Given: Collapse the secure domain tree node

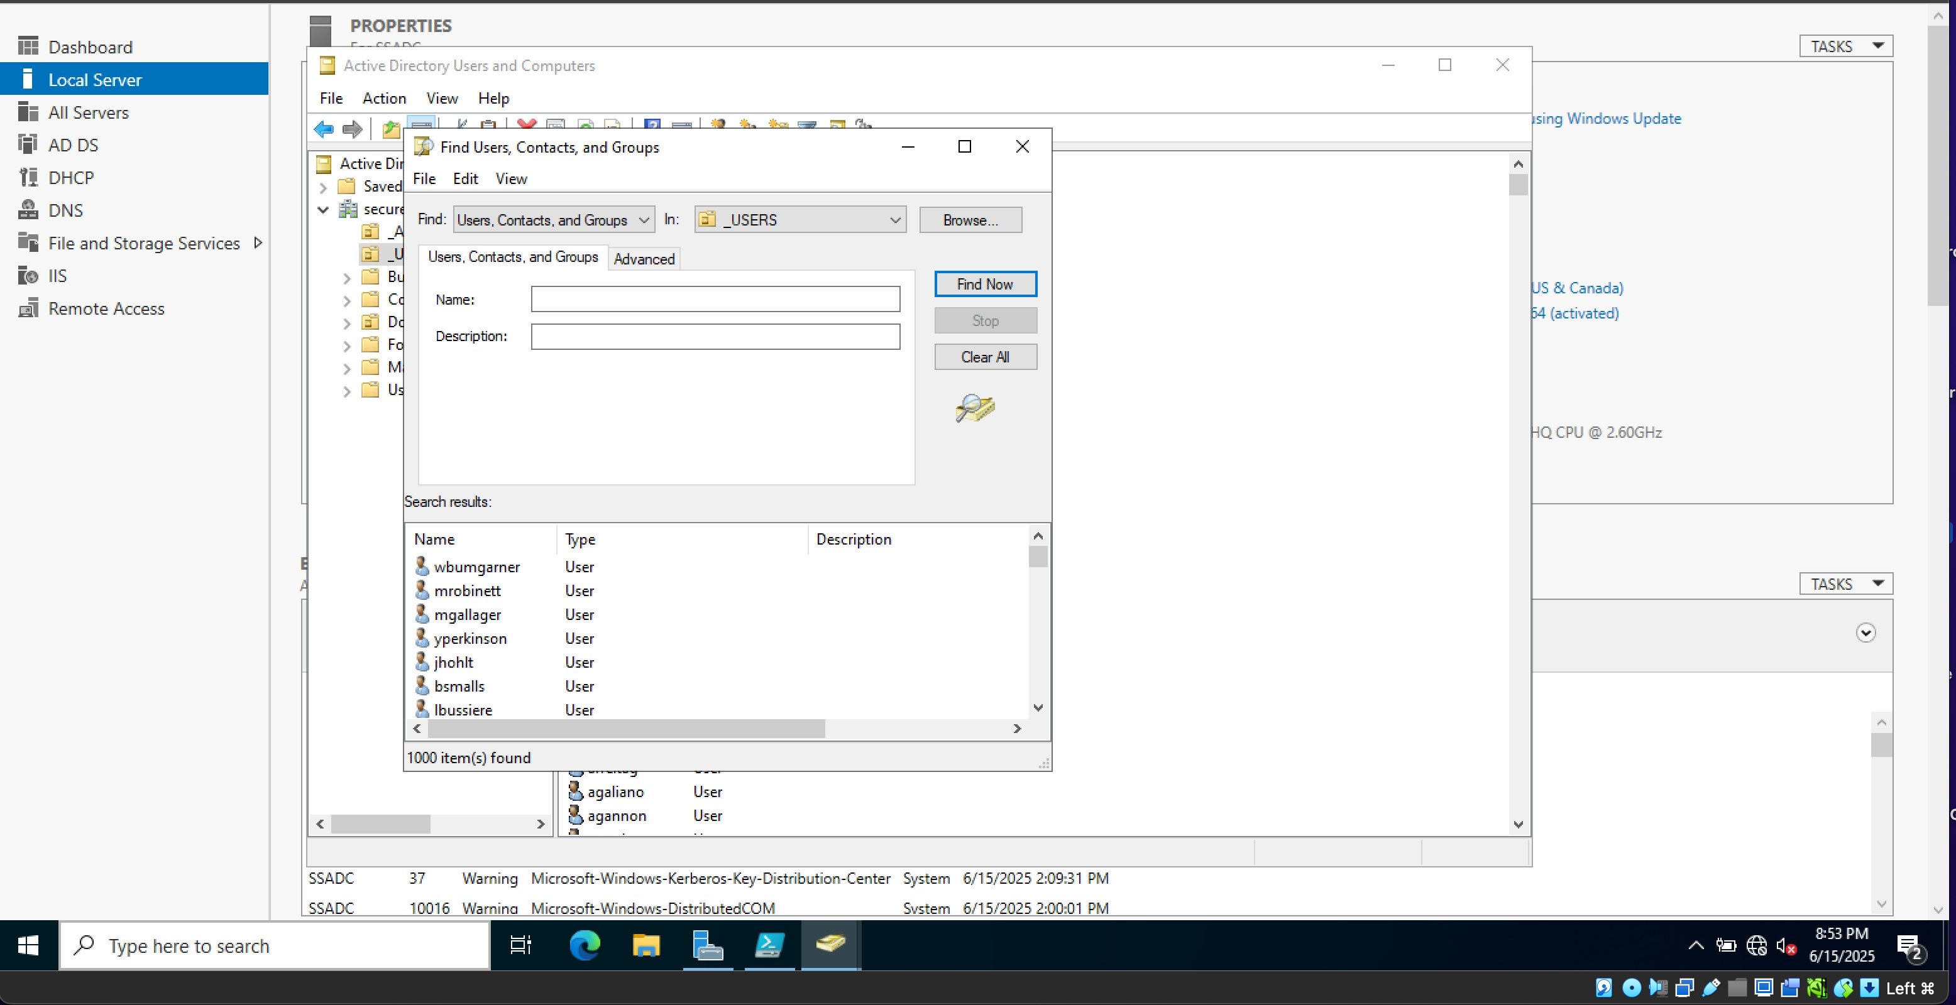Looking at the screenshot, I should coord(324,210).
